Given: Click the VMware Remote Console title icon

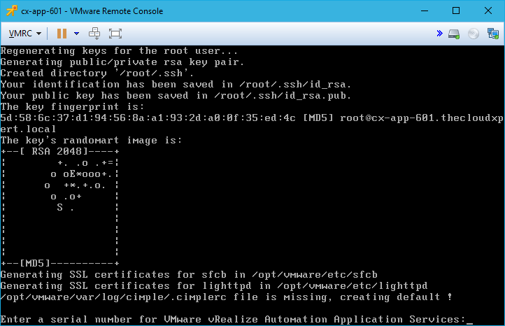Looking at the screenshot, I should click(x=11, y=10).
